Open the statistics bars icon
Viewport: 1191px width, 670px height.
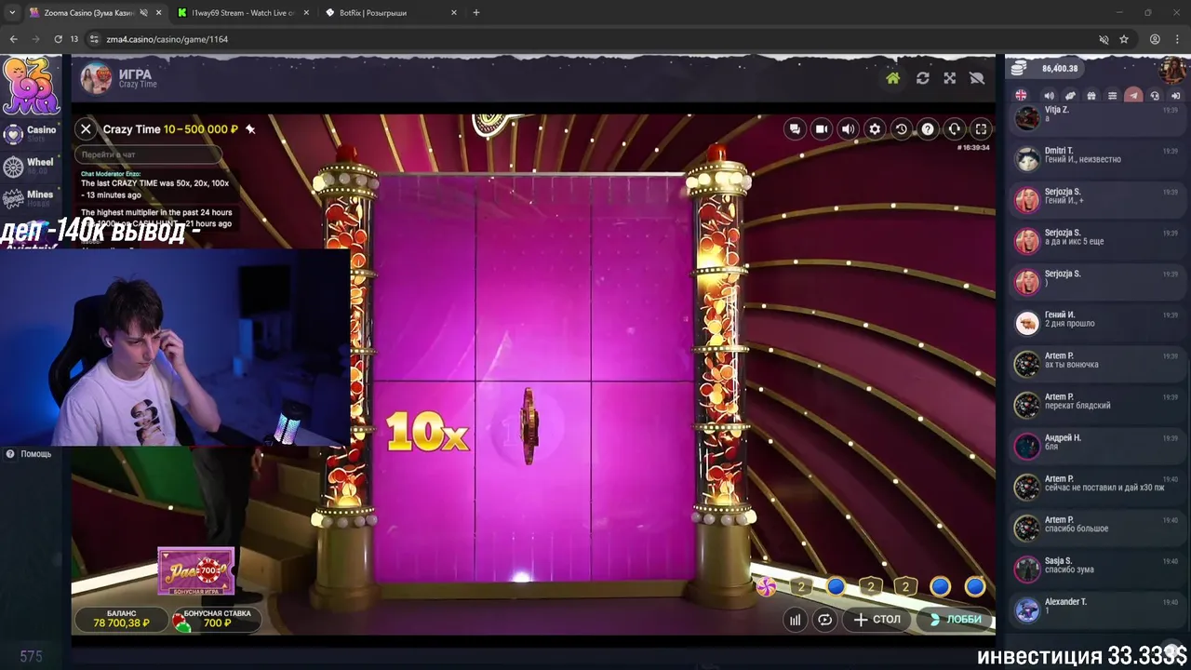coord(795,619)
